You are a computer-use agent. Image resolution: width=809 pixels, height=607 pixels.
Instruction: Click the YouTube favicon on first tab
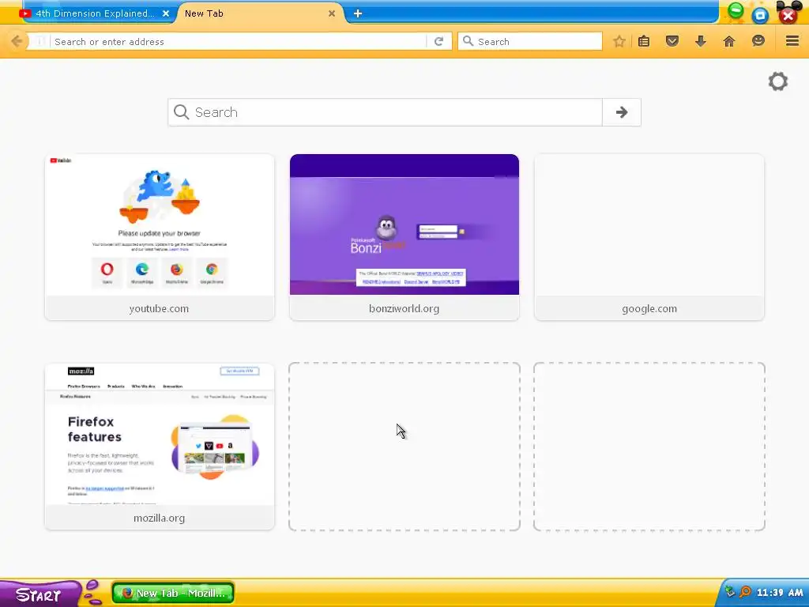tap(24, 13)
